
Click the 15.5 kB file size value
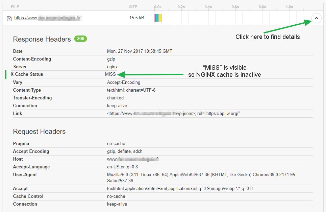(x=136, y=18)
